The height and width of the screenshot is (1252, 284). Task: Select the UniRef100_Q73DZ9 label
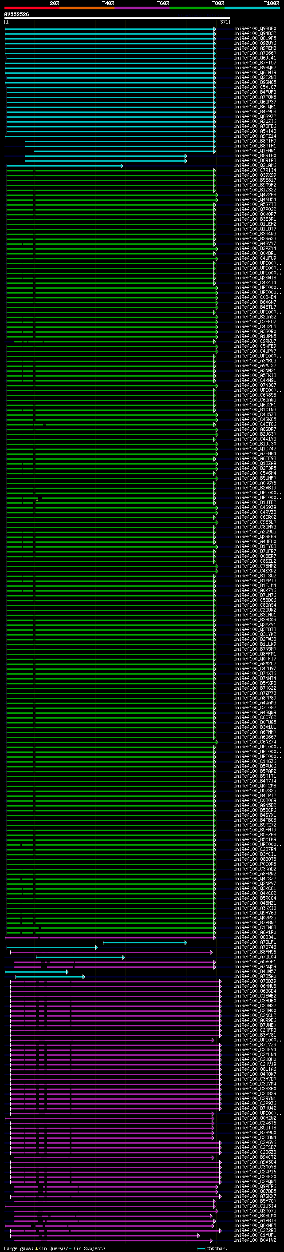pos(255,981)
